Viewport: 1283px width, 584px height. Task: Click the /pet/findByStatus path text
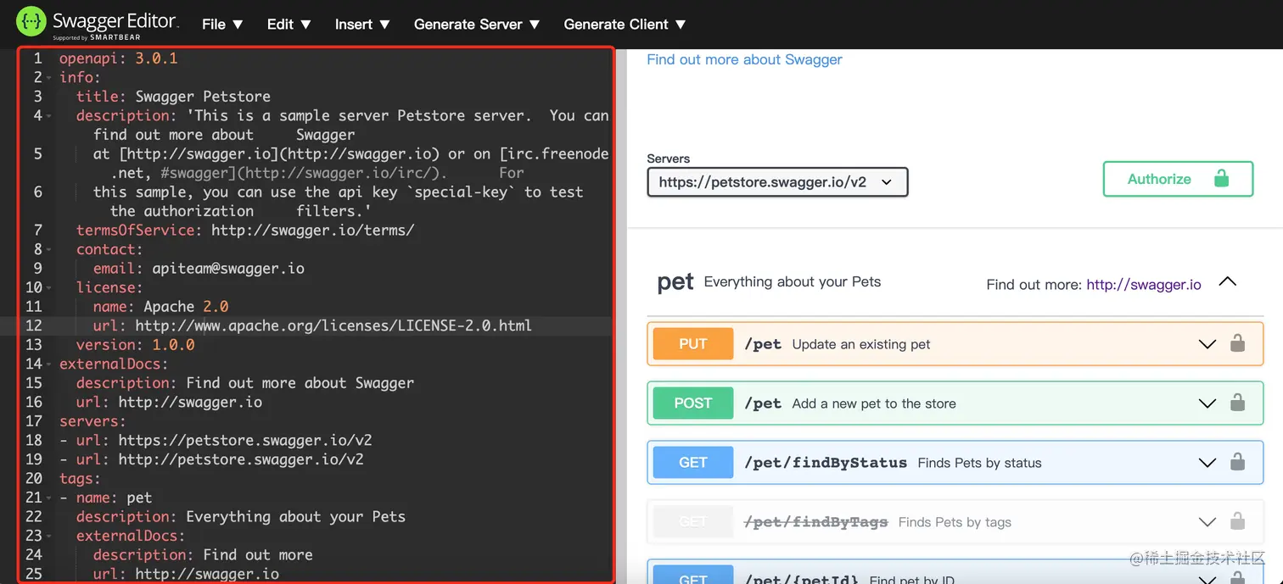(826, 463)
